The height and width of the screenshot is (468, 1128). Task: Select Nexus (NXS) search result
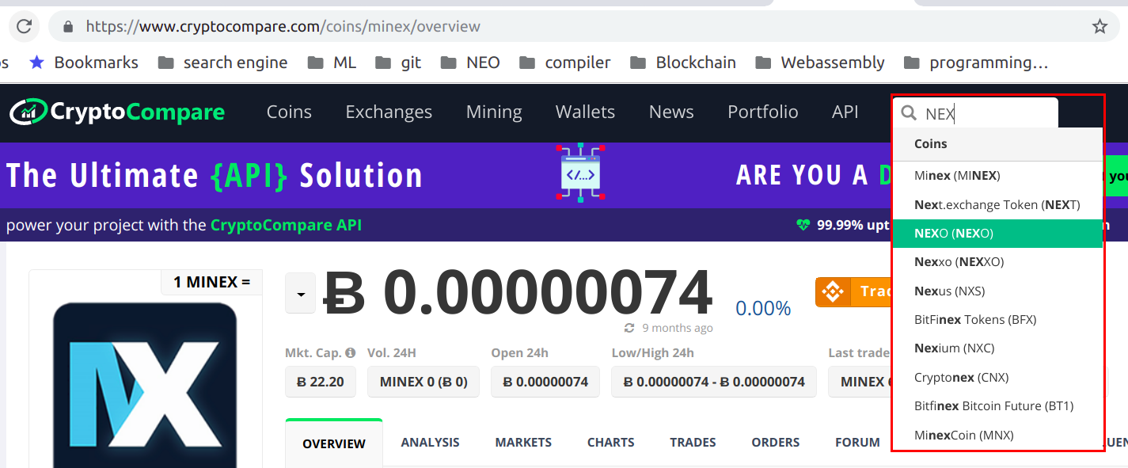pyautogui.click(x=997, y=291)
